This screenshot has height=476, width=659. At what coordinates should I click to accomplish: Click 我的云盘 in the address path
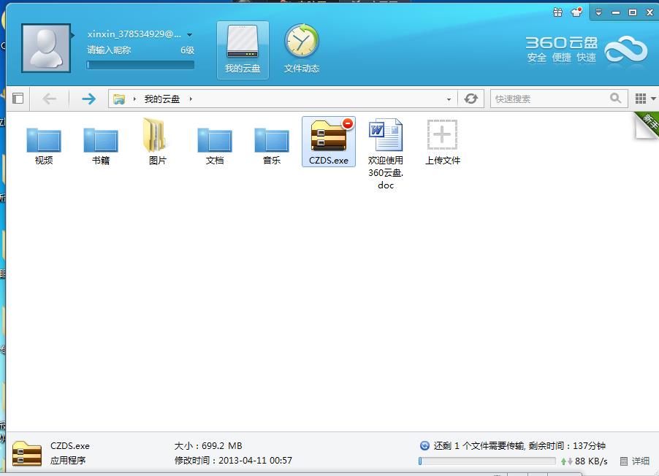162,99
